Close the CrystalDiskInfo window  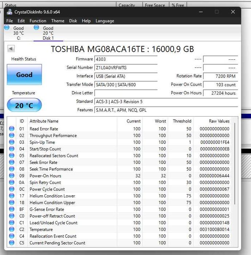[x=233, y=12]
